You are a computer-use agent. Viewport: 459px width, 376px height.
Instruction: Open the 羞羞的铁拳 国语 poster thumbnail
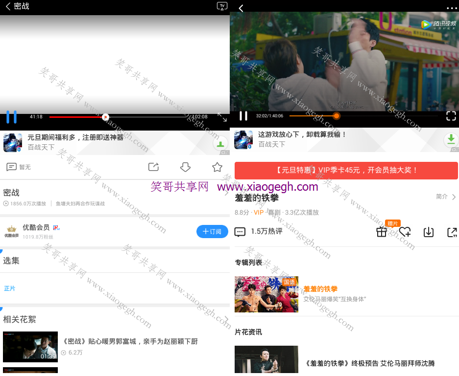[266, 294]
